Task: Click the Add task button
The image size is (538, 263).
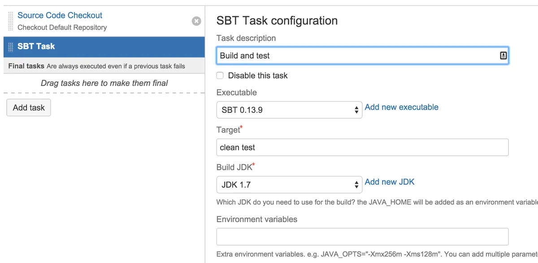Action: tap(29, 108)
